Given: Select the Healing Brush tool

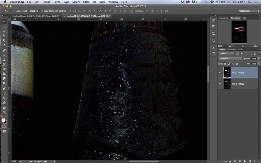Looking at the screenshot, I should tap(4, 50).
